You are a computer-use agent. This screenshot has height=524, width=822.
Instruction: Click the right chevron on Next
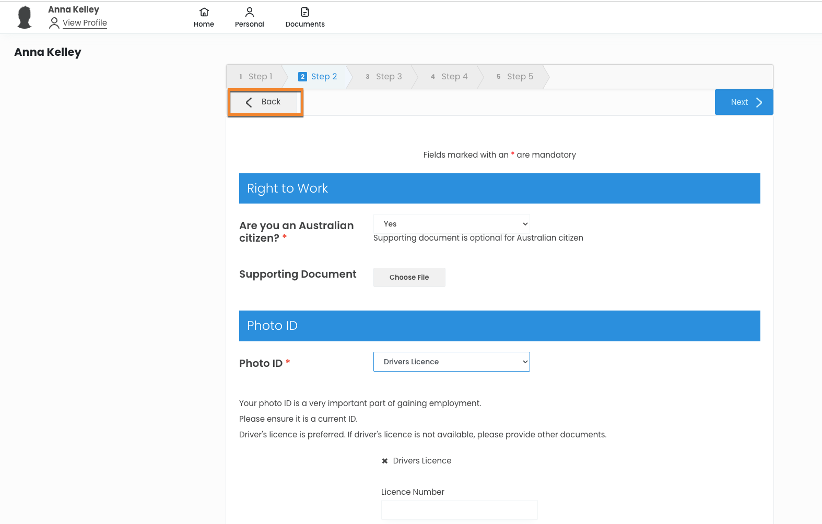759,102
